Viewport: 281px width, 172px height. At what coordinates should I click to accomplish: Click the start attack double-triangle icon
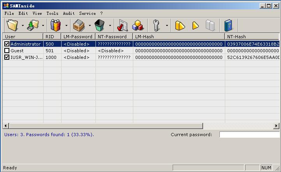(180, 25)
